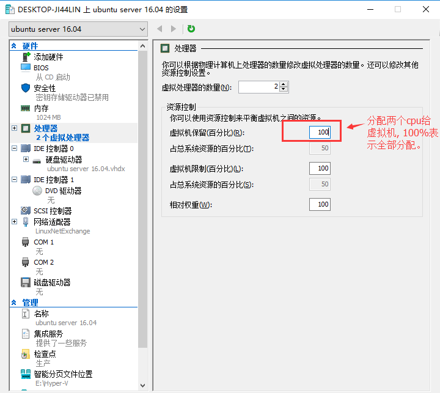The width and height of the screenshot is (440, 393).
Task: Click the E:\Hyper-V path text
Action: pyautogui.click(x=51, y=383)
